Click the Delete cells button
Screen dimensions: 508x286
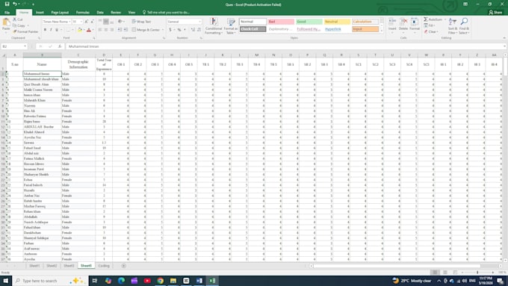(403, 26)
